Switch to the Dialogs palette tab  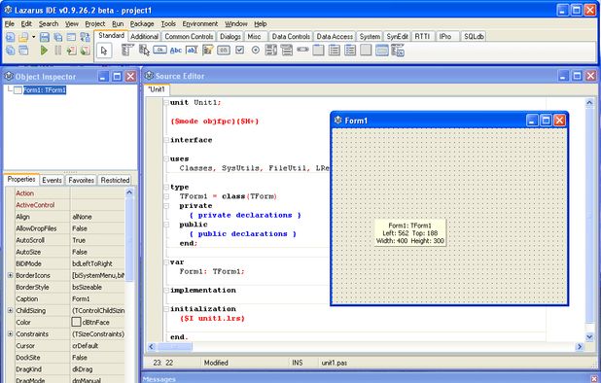coord(230,36)
